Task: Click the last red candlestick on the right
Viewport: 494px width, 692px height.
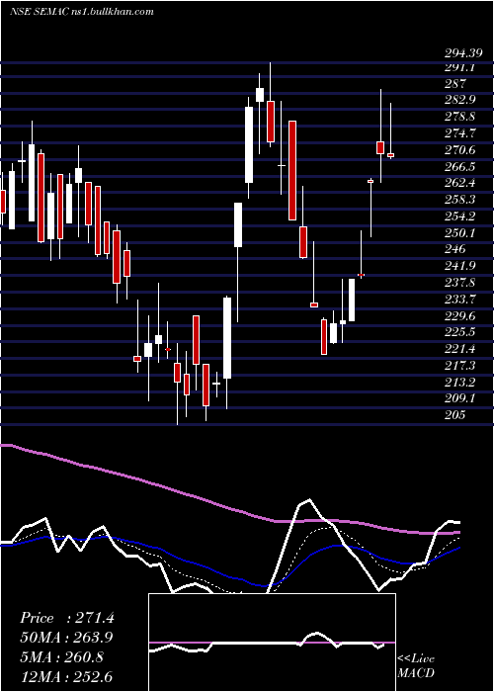Action: coord(390,155)
